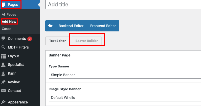Click the Comments speech bubble icon
The width and height of the screenshot is (201, 106).
3,39
